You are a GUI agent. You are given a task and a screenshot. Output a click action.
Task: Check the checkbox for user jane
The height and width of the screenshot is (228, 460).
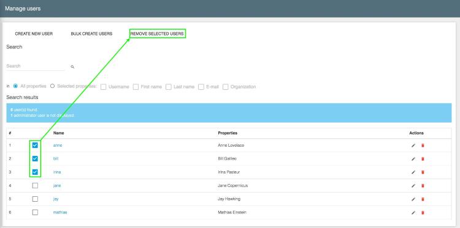(x=35, y=186)
